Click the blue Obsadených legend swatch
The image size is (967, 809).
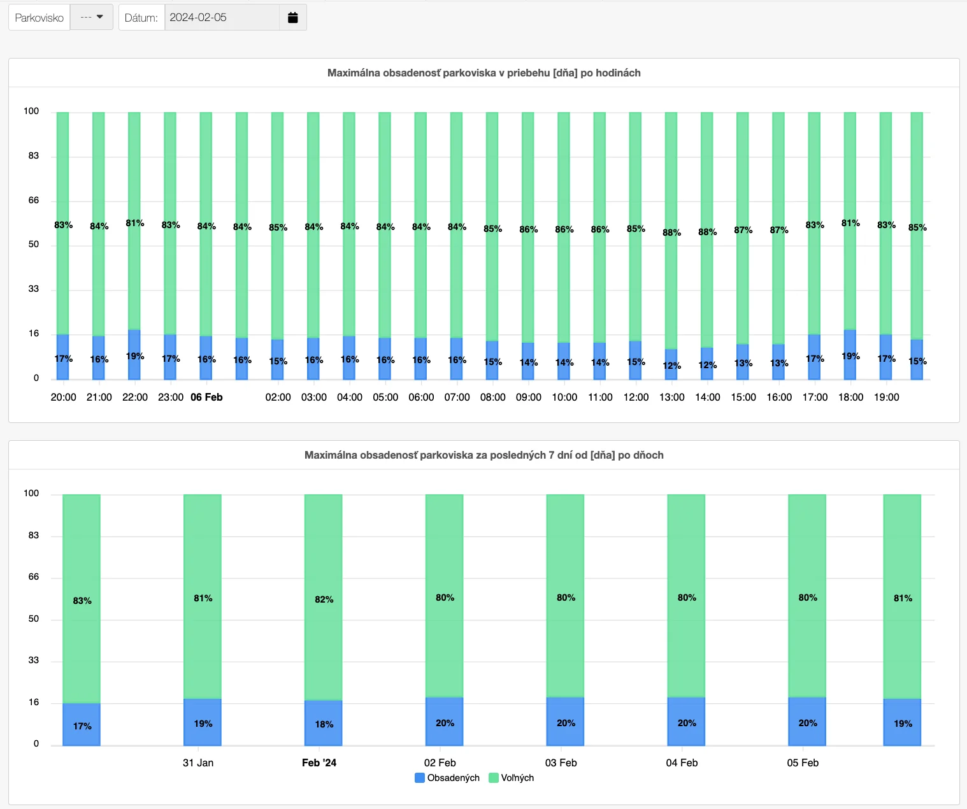(420, 778)
